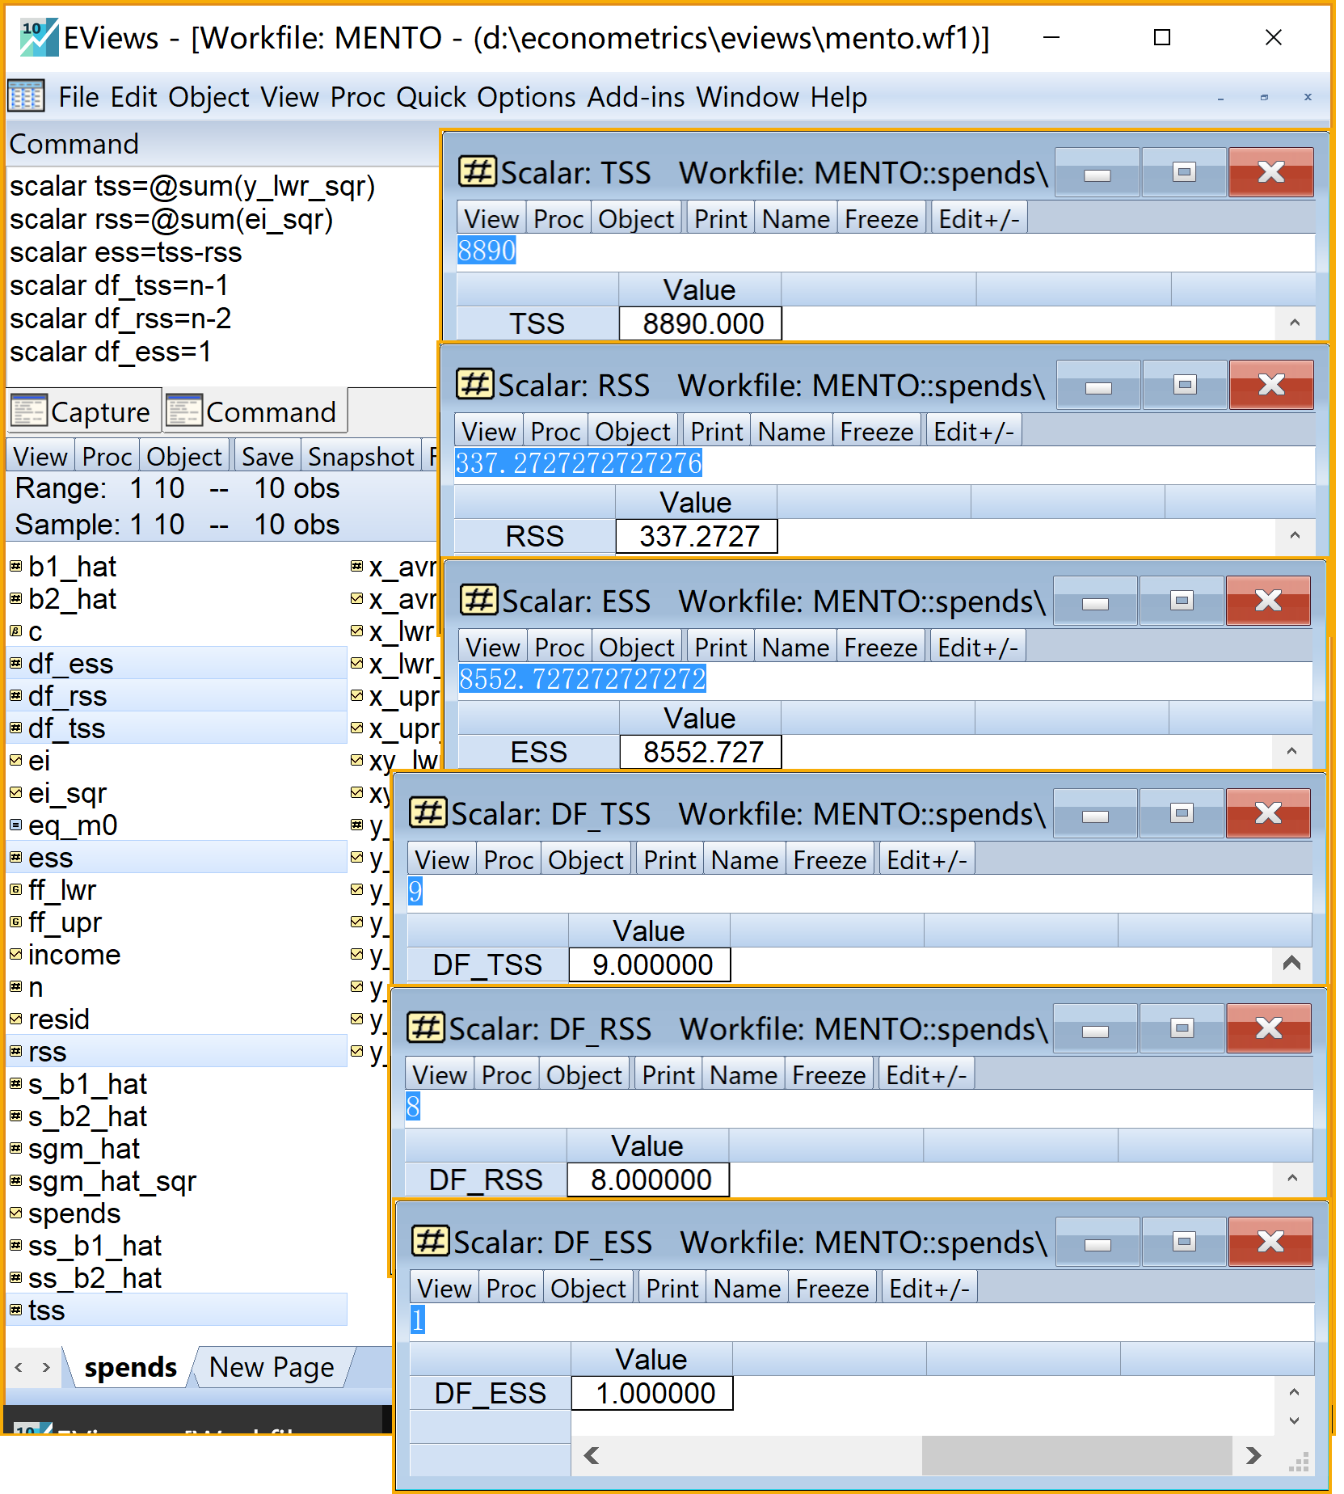Select the income series icon
Image resolution: width=1344 pixels, height=1494 pixels.
coord(15,955)
